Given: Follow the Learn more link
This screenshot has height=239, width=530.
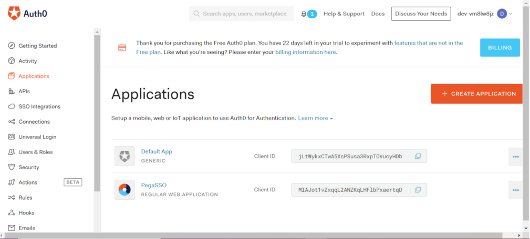Looking at the screenshot, I should (x=316, y=118).
